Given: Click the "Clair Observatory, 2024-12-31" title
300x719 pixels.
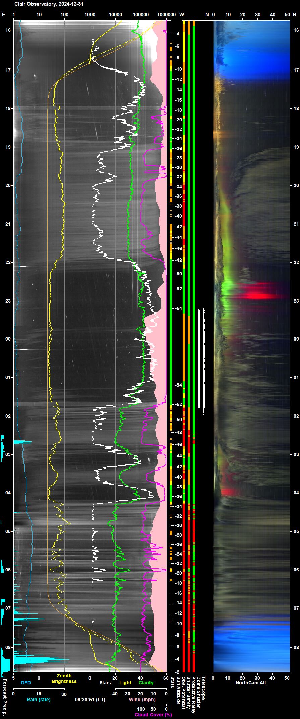Looking at the screenshot, I should (49, 4).
